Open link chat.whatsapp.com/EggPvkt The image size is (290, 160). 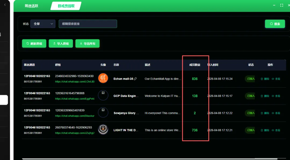(x=75, y=99)
